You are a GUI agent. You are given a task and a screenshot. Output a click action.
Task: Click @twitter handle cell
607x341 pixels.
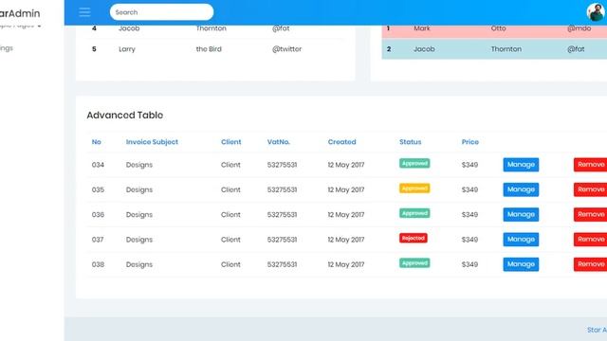[286, 49]
